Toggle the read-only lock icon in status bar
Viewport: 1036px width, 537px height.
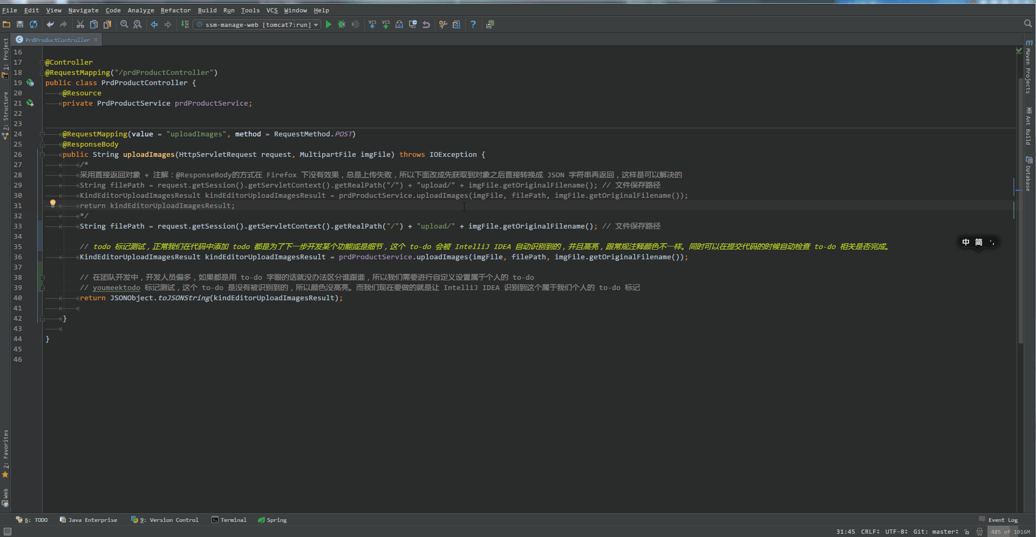pyautogui.click(x=967, y=532)
